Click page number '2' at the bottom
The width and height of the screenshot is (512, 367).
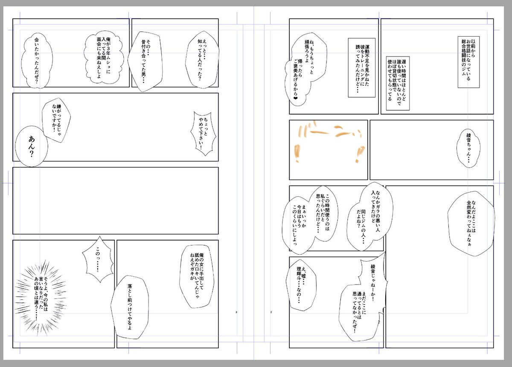271,312
